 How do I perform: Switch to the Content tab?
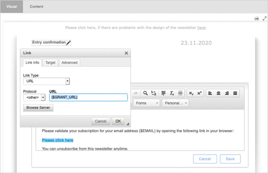tap(37, 6)
